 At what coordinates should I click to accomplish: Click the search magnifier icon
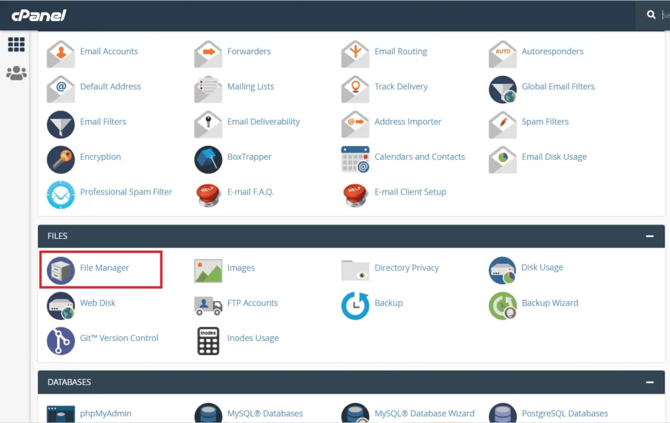pos(651,15)
